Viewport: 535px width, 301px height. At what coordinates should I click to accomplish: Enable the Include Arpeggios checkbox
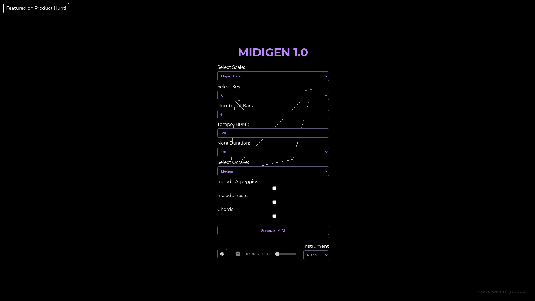274,188
